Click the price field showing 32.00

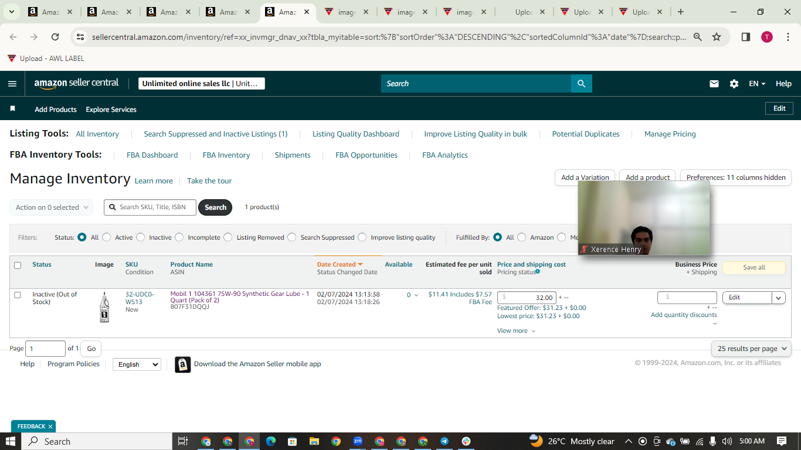(527, 298)
